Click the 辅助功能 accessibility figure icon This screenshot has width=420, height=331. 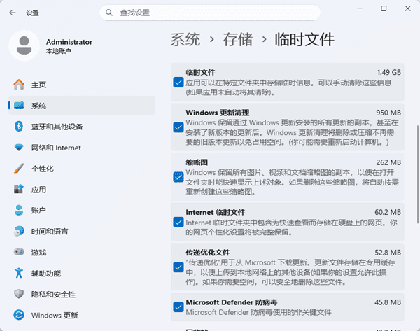point(19,273)
